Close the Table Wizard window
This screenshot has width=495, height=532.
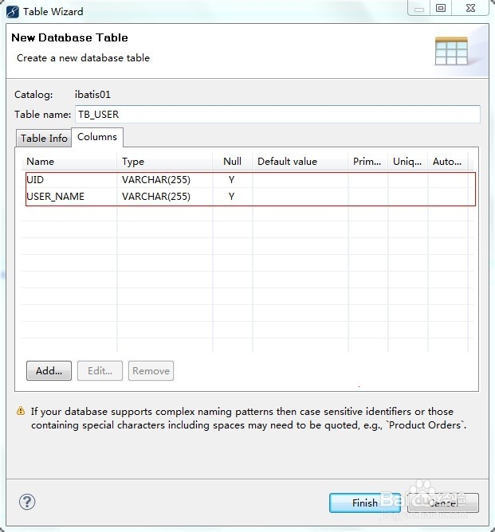point(470,8)
